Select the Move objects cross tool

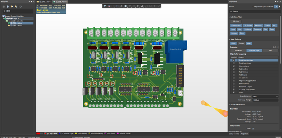click(x=113, y=6)
